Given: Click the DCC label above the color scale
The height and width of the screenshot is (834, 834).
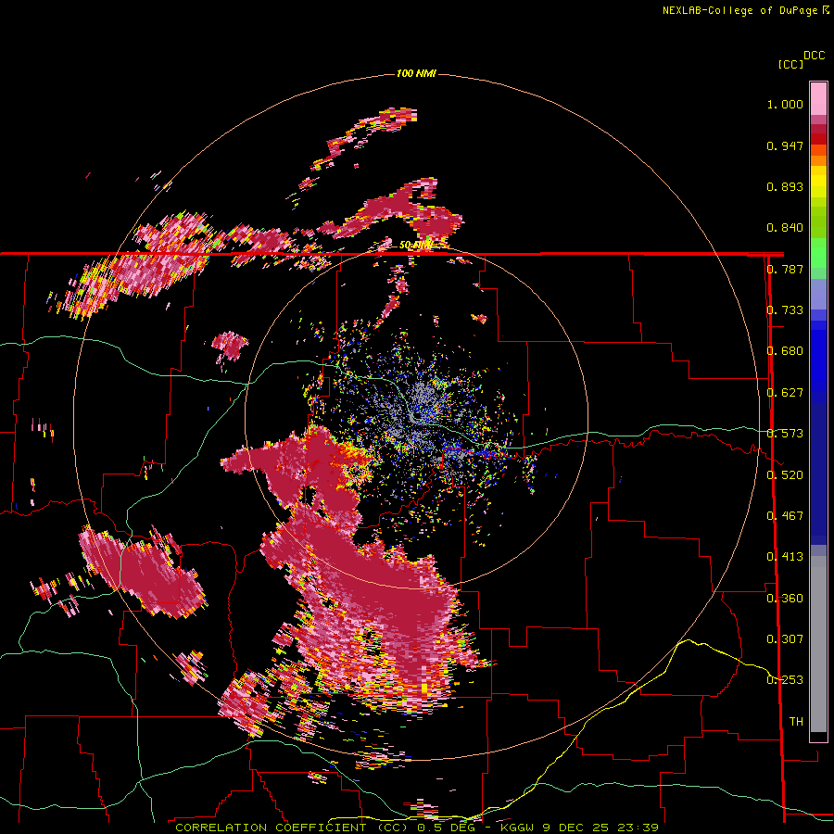Looking at the screenshot, I should click(x=815, y=56).
